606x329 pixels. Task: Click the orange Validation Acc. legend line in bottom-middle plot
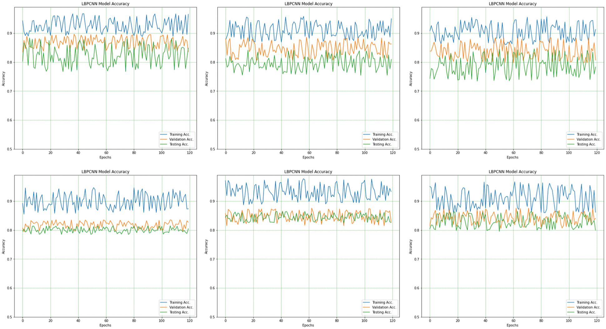pos(367,307)
